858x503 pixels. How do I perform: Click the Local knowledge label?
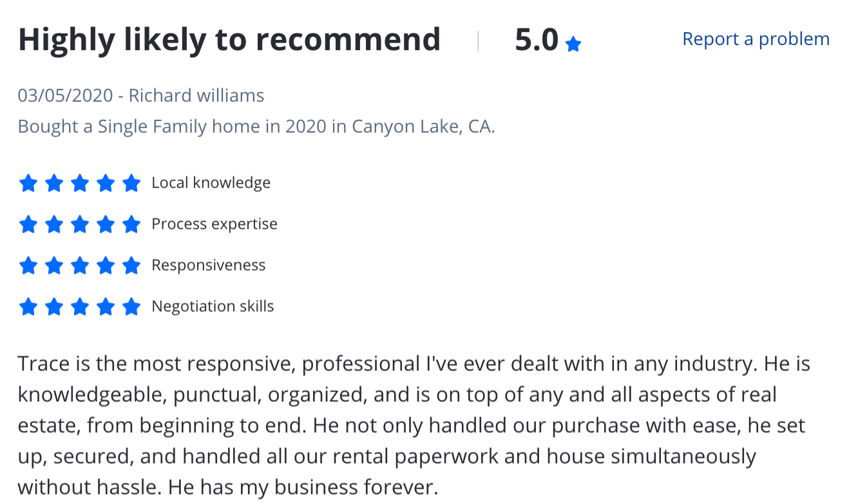pyautogui.click(x=211, y=183)
